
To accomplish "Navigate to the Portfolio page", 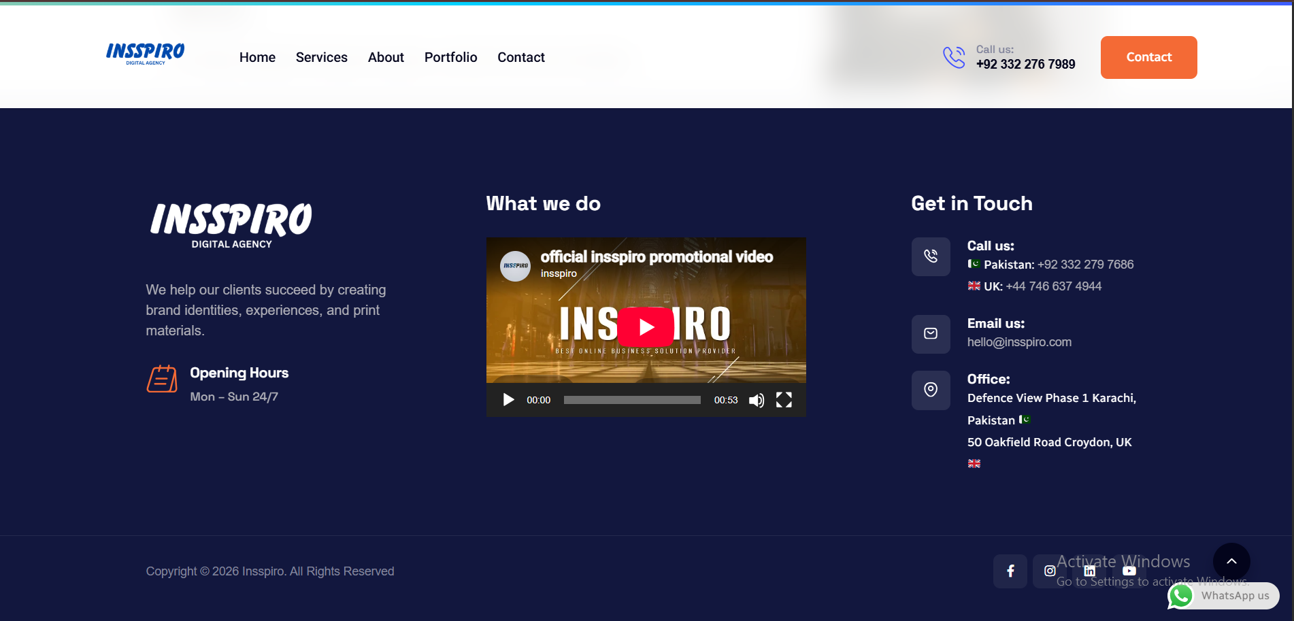I will point(451,57).
